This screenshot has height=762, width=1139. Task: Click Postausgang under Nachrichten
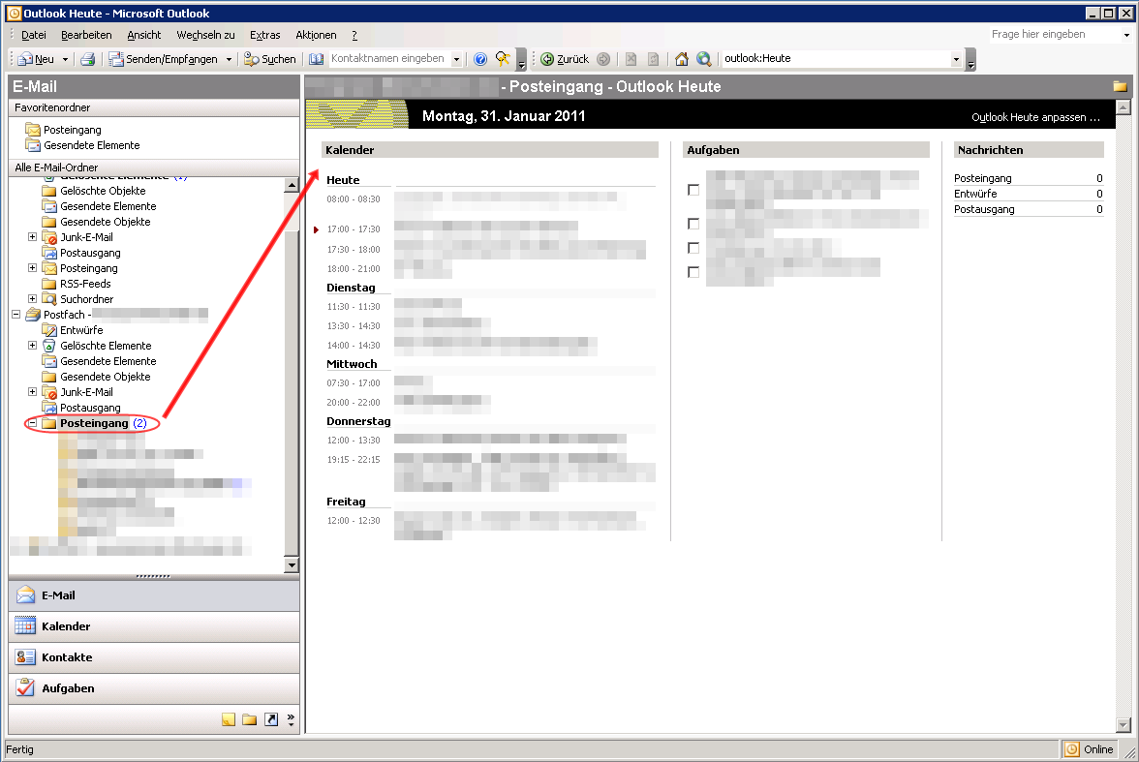[984, 209]
